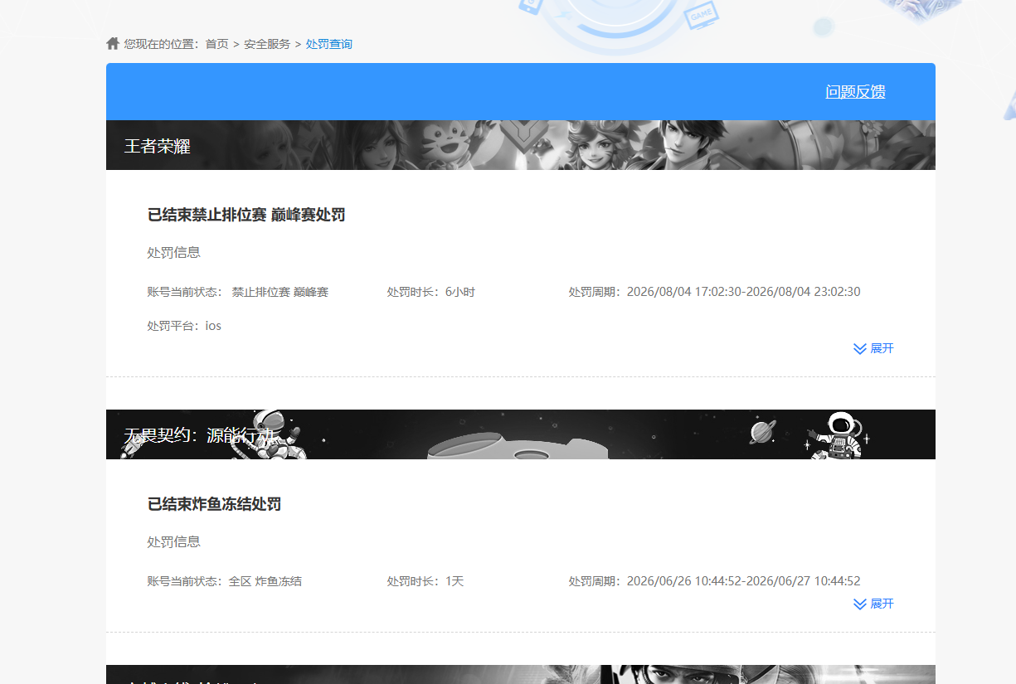This screenshot has height=684, width=1016.
Task: Click period 2026/08/04 17:02:30-2026/08/04 23:02:30
Action: tap(743, 292)
